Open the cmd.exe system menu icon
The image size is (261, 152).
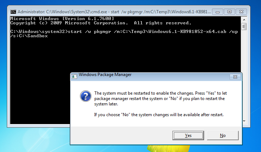tap(13, 12)
